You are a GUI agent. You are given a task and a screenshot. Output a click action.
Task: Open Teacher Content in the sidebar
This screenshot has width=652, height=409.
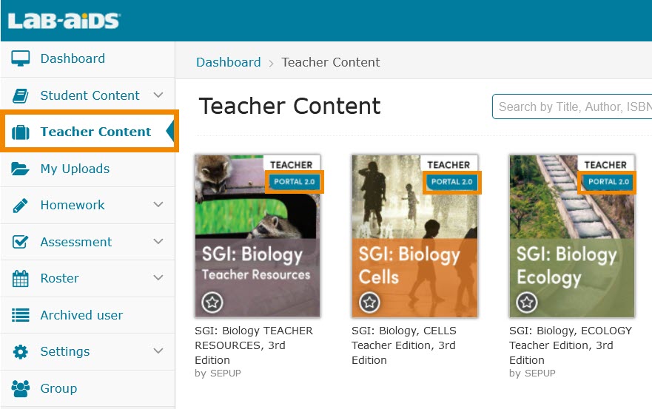[95, 132]
